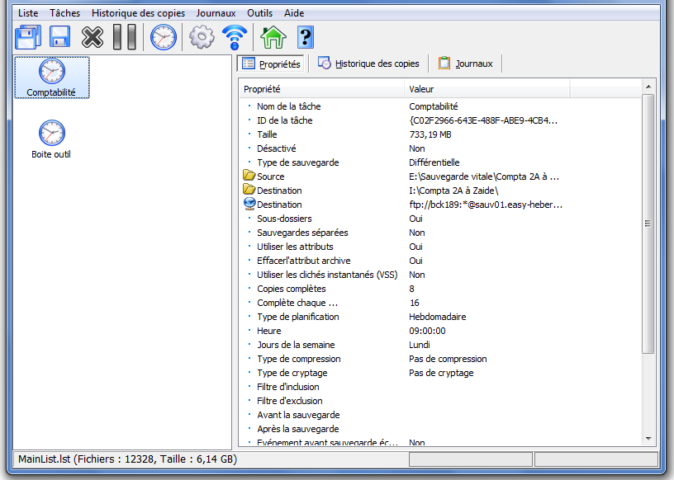Switch to the Journaux tab
The height and width of the screenshot is (480, 674).
pos(466,64)
